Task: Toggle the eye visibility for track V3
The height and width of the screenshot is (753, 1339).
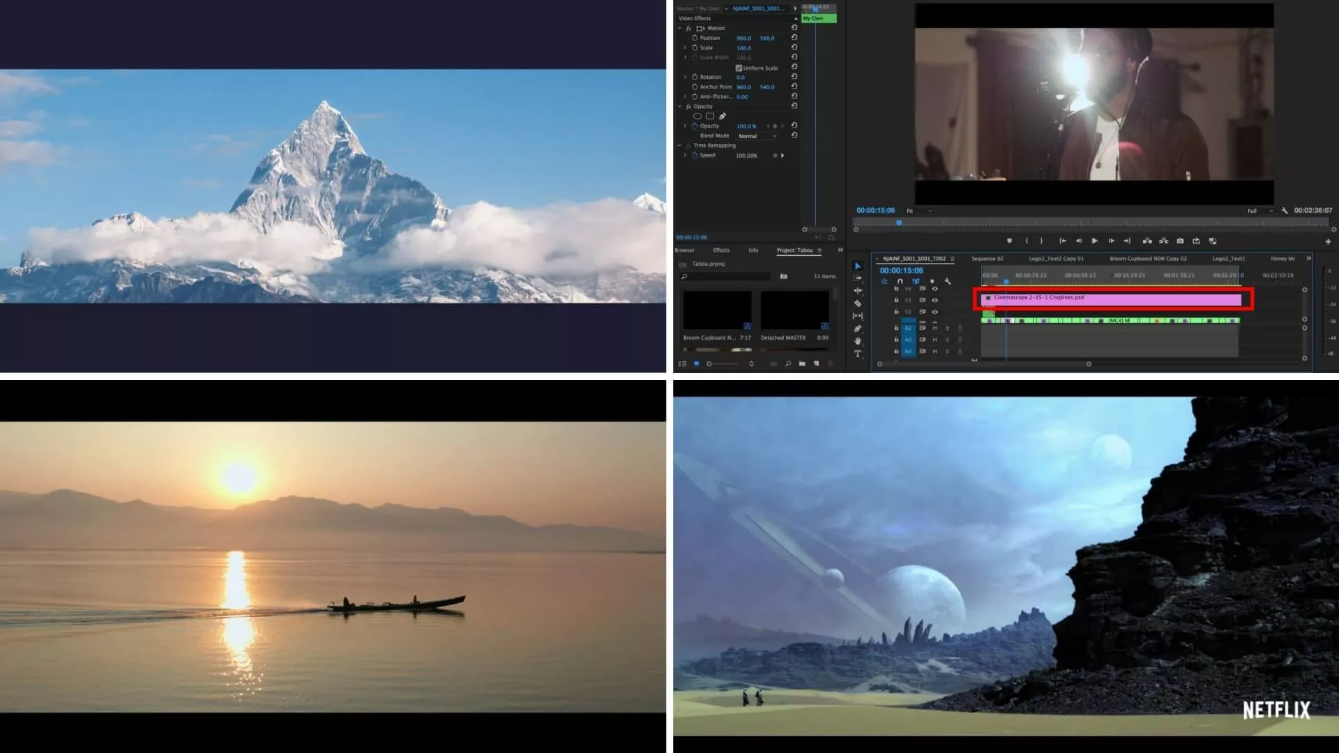Action: 935,300
